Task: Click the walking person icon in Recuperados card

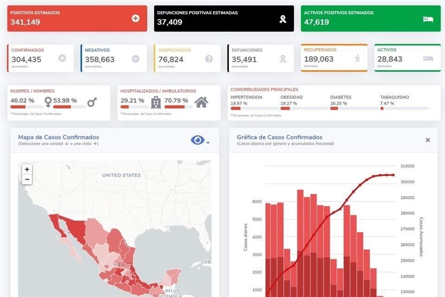Action: (357, 58)
